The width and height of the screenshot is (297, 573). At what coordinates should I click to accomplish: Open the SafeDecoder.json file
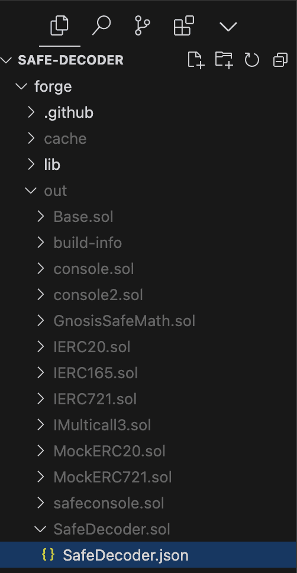(x=148, y=555)
